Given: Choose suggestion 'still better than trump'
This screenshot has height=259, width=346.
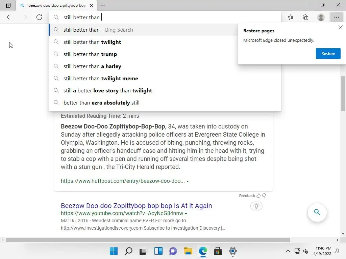Looking at the screenshot, I should coord(165,54).
